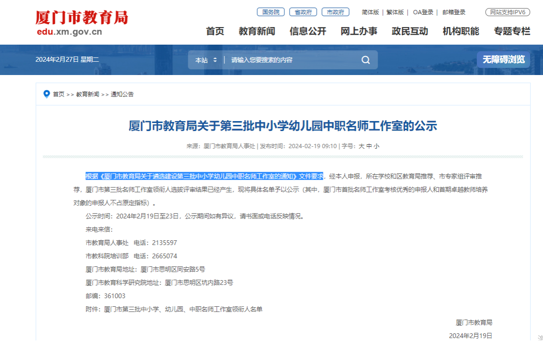The width and height of the screenshot is (543, 349).
Task: Click the source text 厦门市教育局人事处
Action: (229, 146)
